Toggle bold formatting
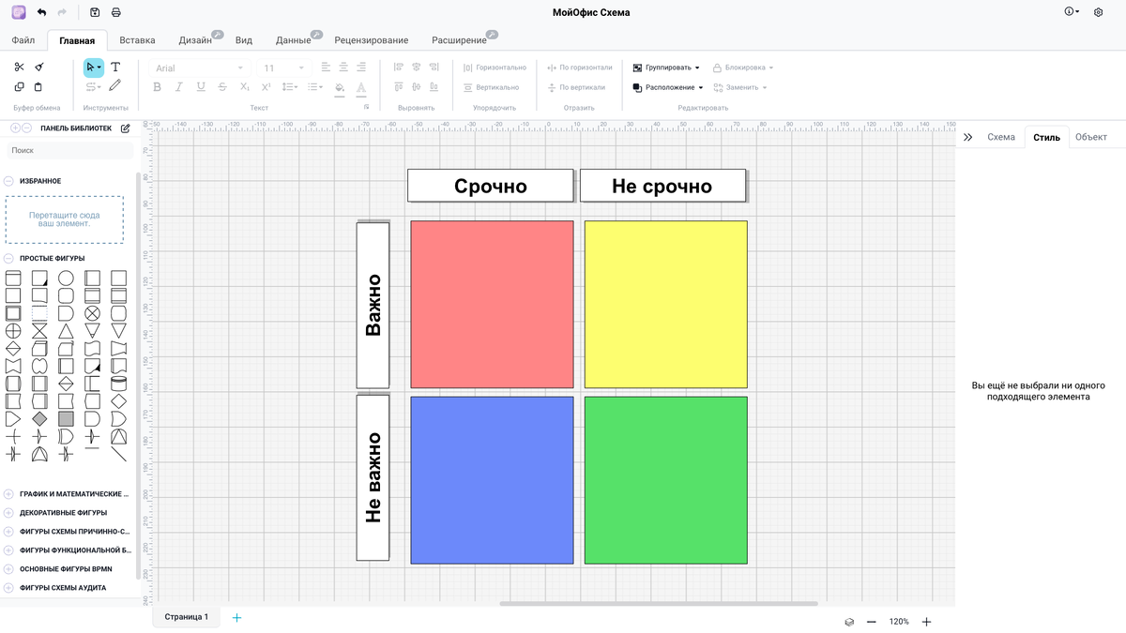Screen dimensions: 1126x633 coord(157,87)
